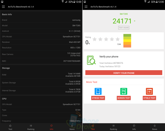Viewport: 165px width, 131px height.
Task: Tap News tab on left screen's bottom bar
Action: click(x=72, y=127)
